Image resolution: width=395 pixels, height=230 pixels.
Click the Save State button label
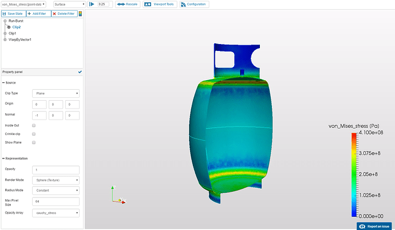15,14
